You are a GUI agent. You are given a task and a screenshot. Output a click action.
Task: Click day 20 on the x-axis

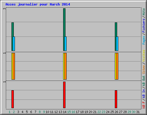[90, 112]
